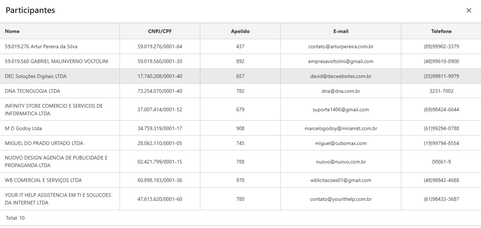Click the Nome column header

(12, 31)
